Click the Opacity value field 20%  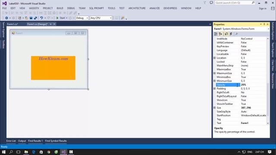pos(253,85)
